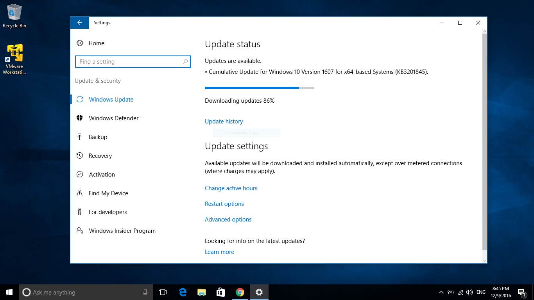Click the Windows Defender shield icon

pos(80,118)
